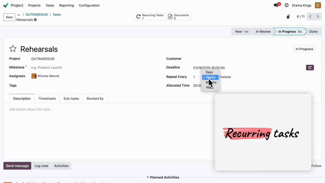Choose Years from the repeat dropdown
This screenshot has width=325, height=183.
pos(209,87)
